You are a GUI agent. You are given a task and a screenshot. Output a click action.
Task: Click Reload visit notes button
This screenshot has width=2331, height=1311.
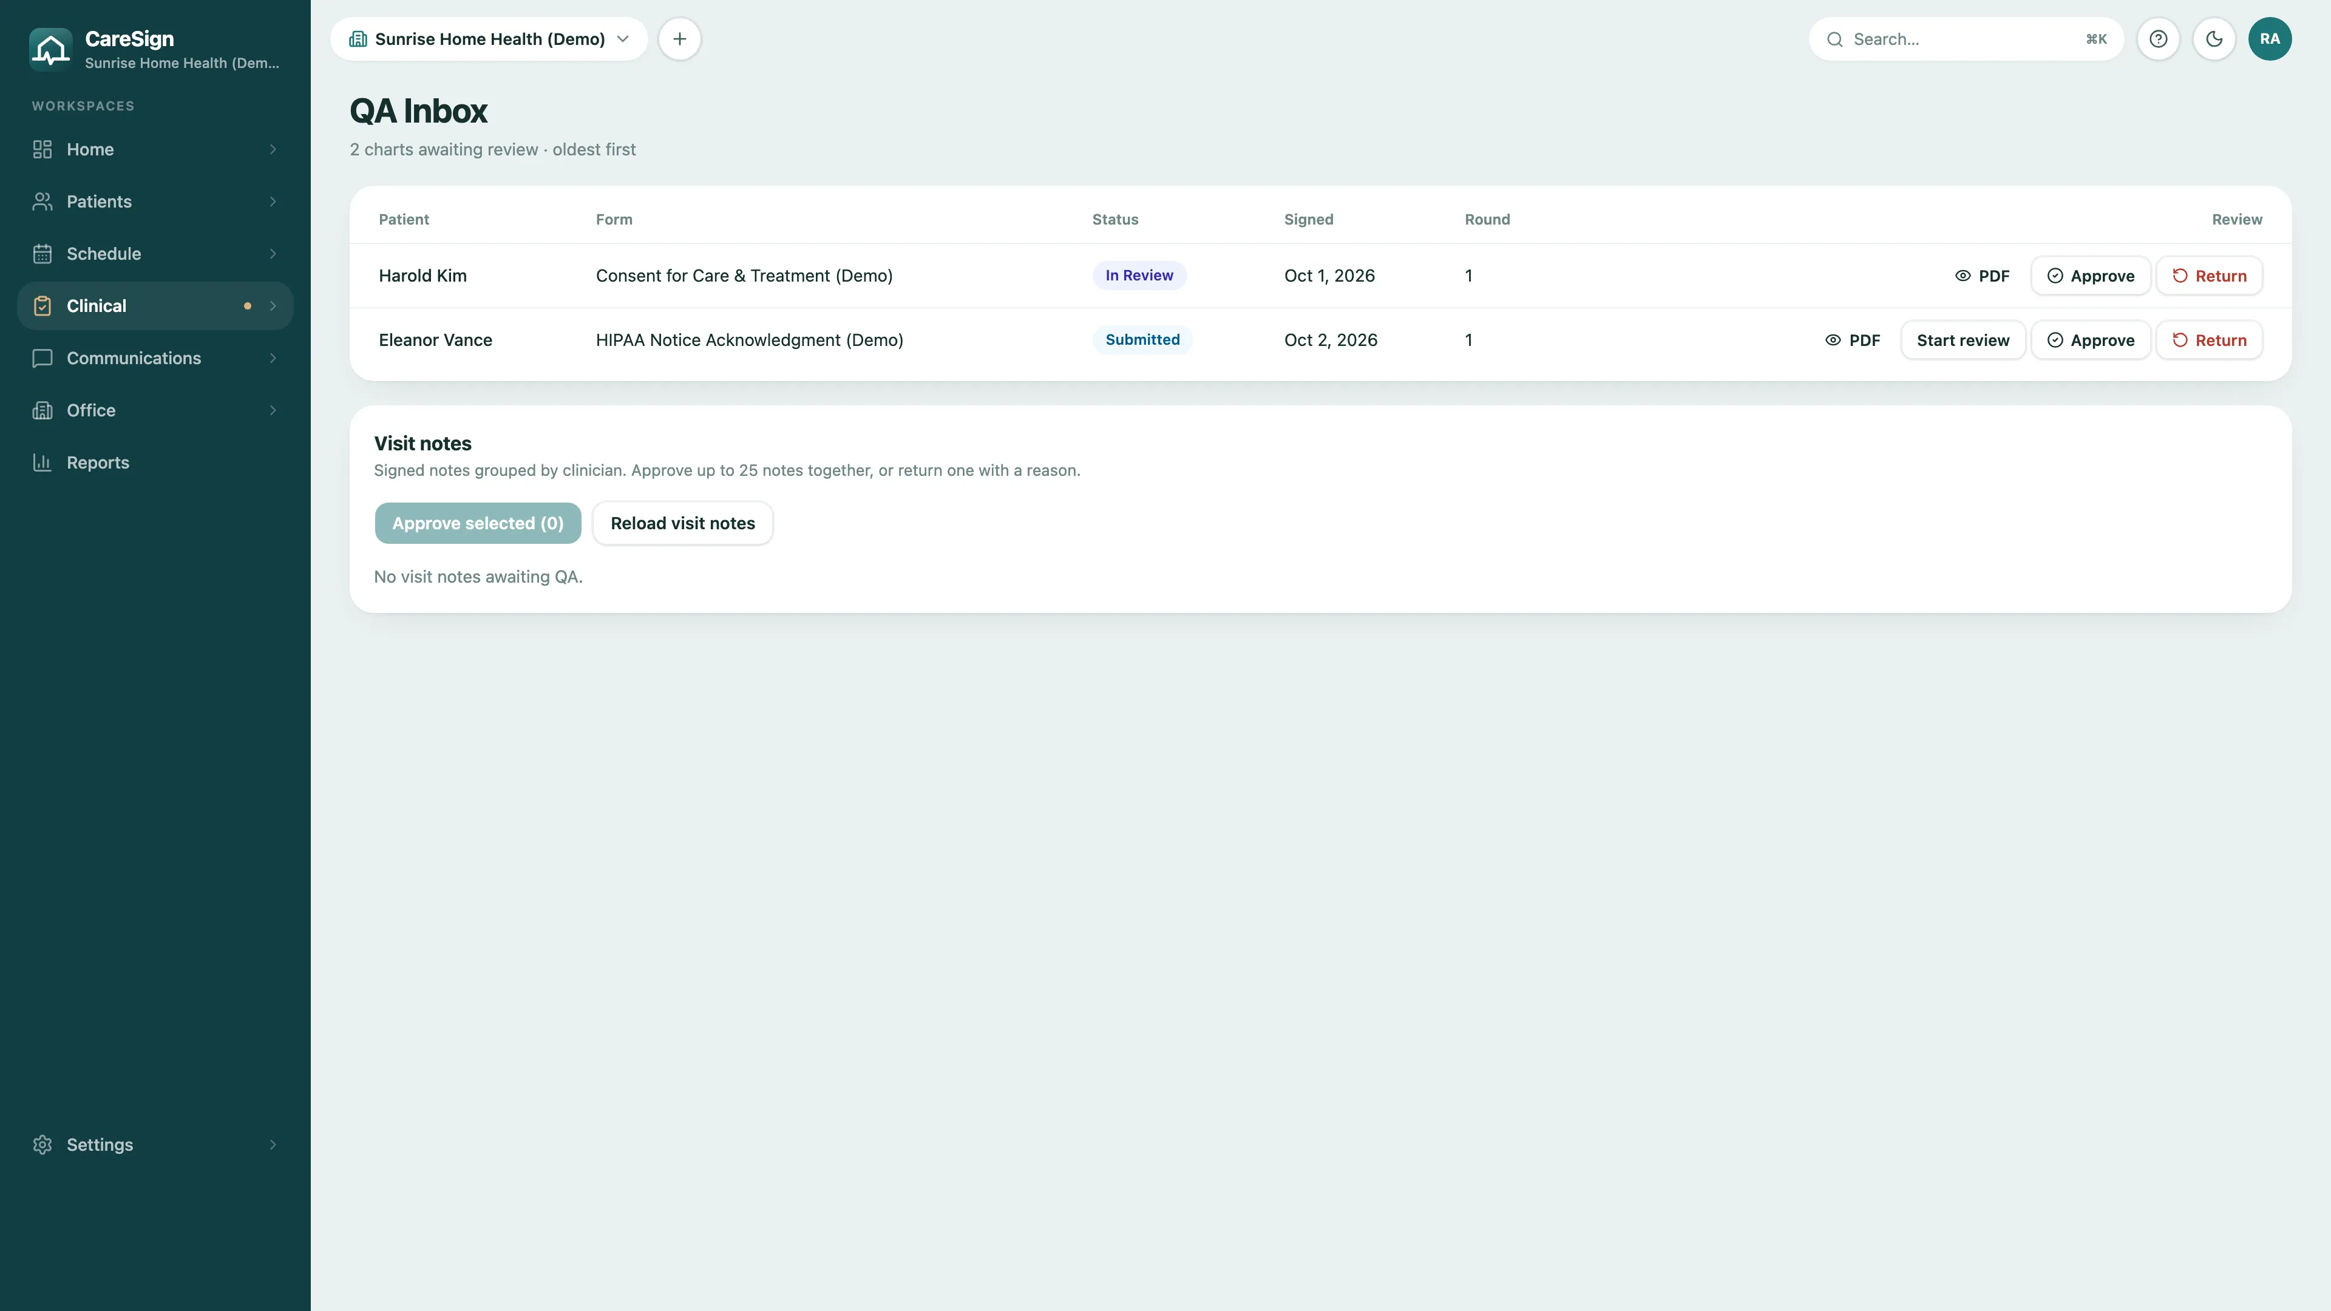pos(682,523)
